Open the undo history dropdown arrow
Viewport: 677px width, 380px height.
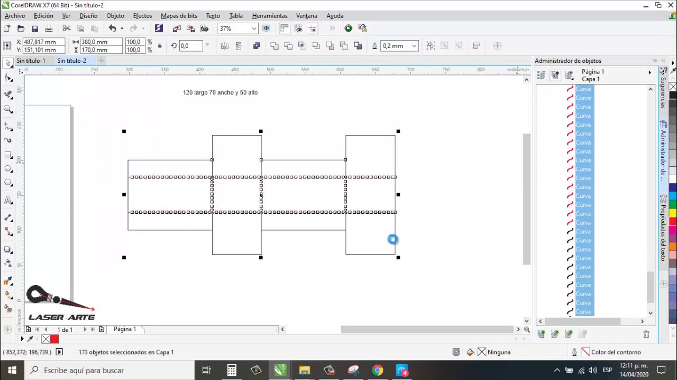(122, 28)
